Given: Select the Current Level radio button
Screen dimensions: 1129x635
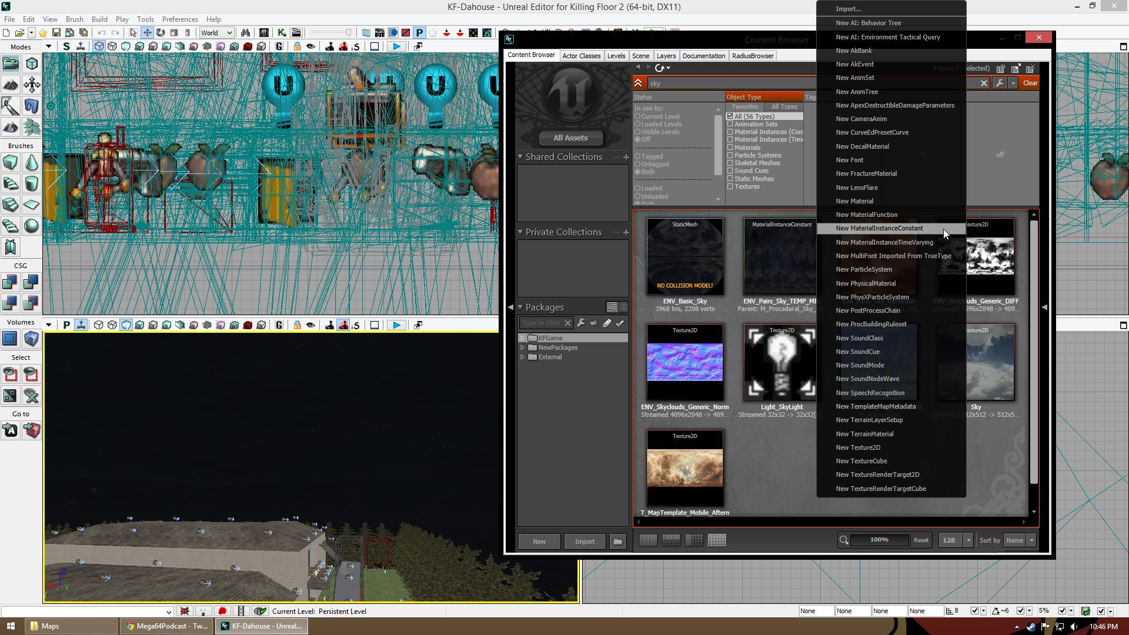Looking at the screenshot, I should click(637, 116).
